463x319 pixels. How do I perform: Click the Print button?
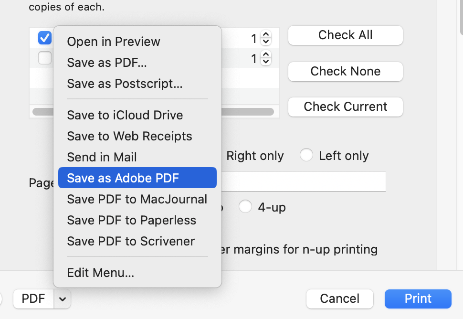(418, 299)
